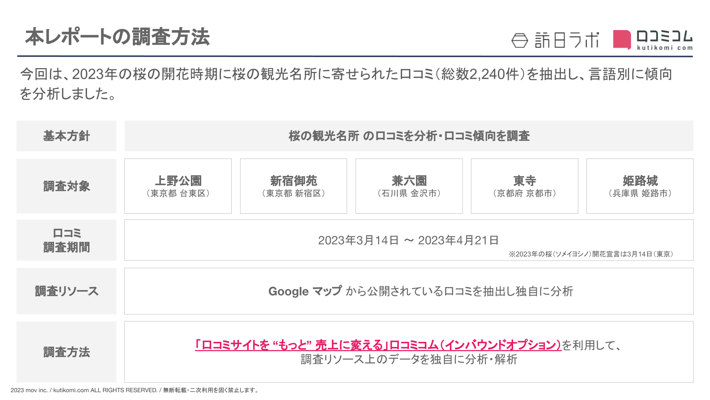Click the 口コミ調査期間 row label
Image resolution: width=710 pixels, height=400 pixels.
[67, 240]
